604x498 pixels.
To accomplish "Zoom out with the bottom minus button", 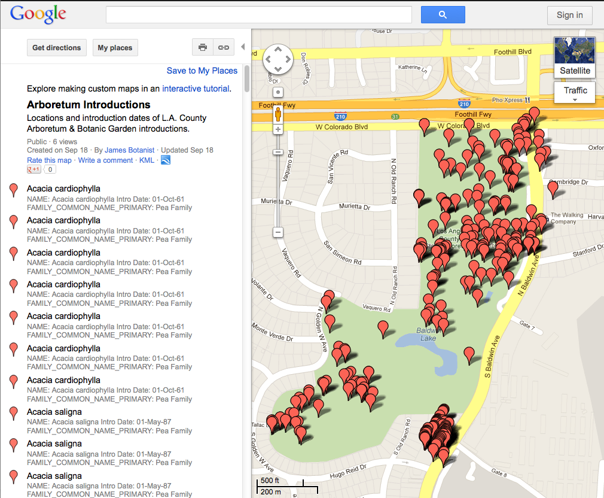I will (278, 232).
